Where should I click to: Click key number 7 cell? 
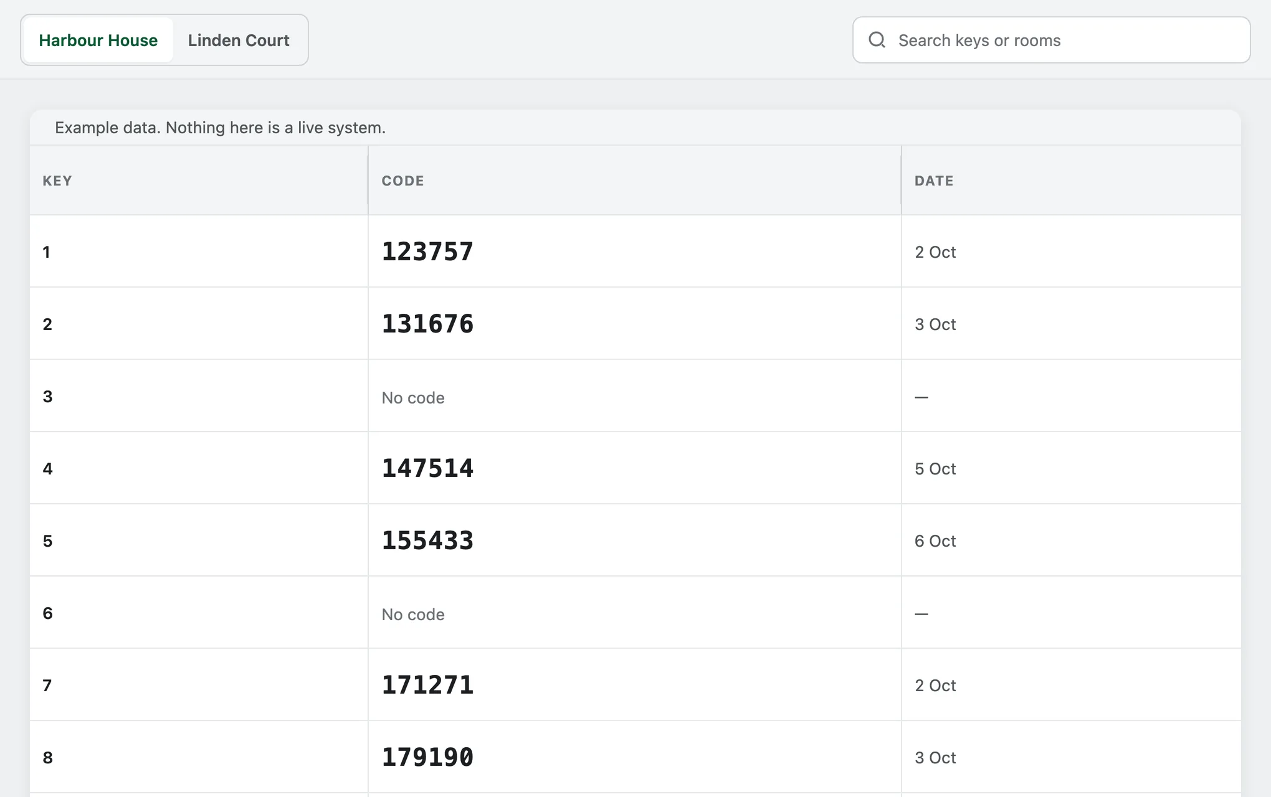click(x=199, y=685)
